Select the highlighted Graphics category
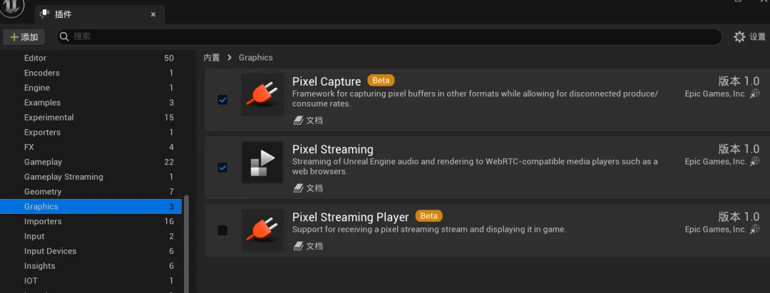The width and height of the screenshot is (770, 293). (x=91, y=207)
